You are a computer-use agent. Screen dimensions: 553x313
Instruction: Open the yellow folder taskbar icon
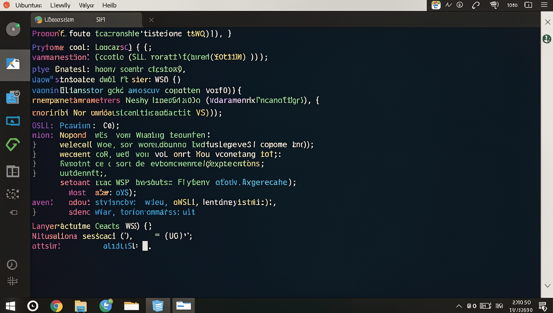[x=131, y=306]
